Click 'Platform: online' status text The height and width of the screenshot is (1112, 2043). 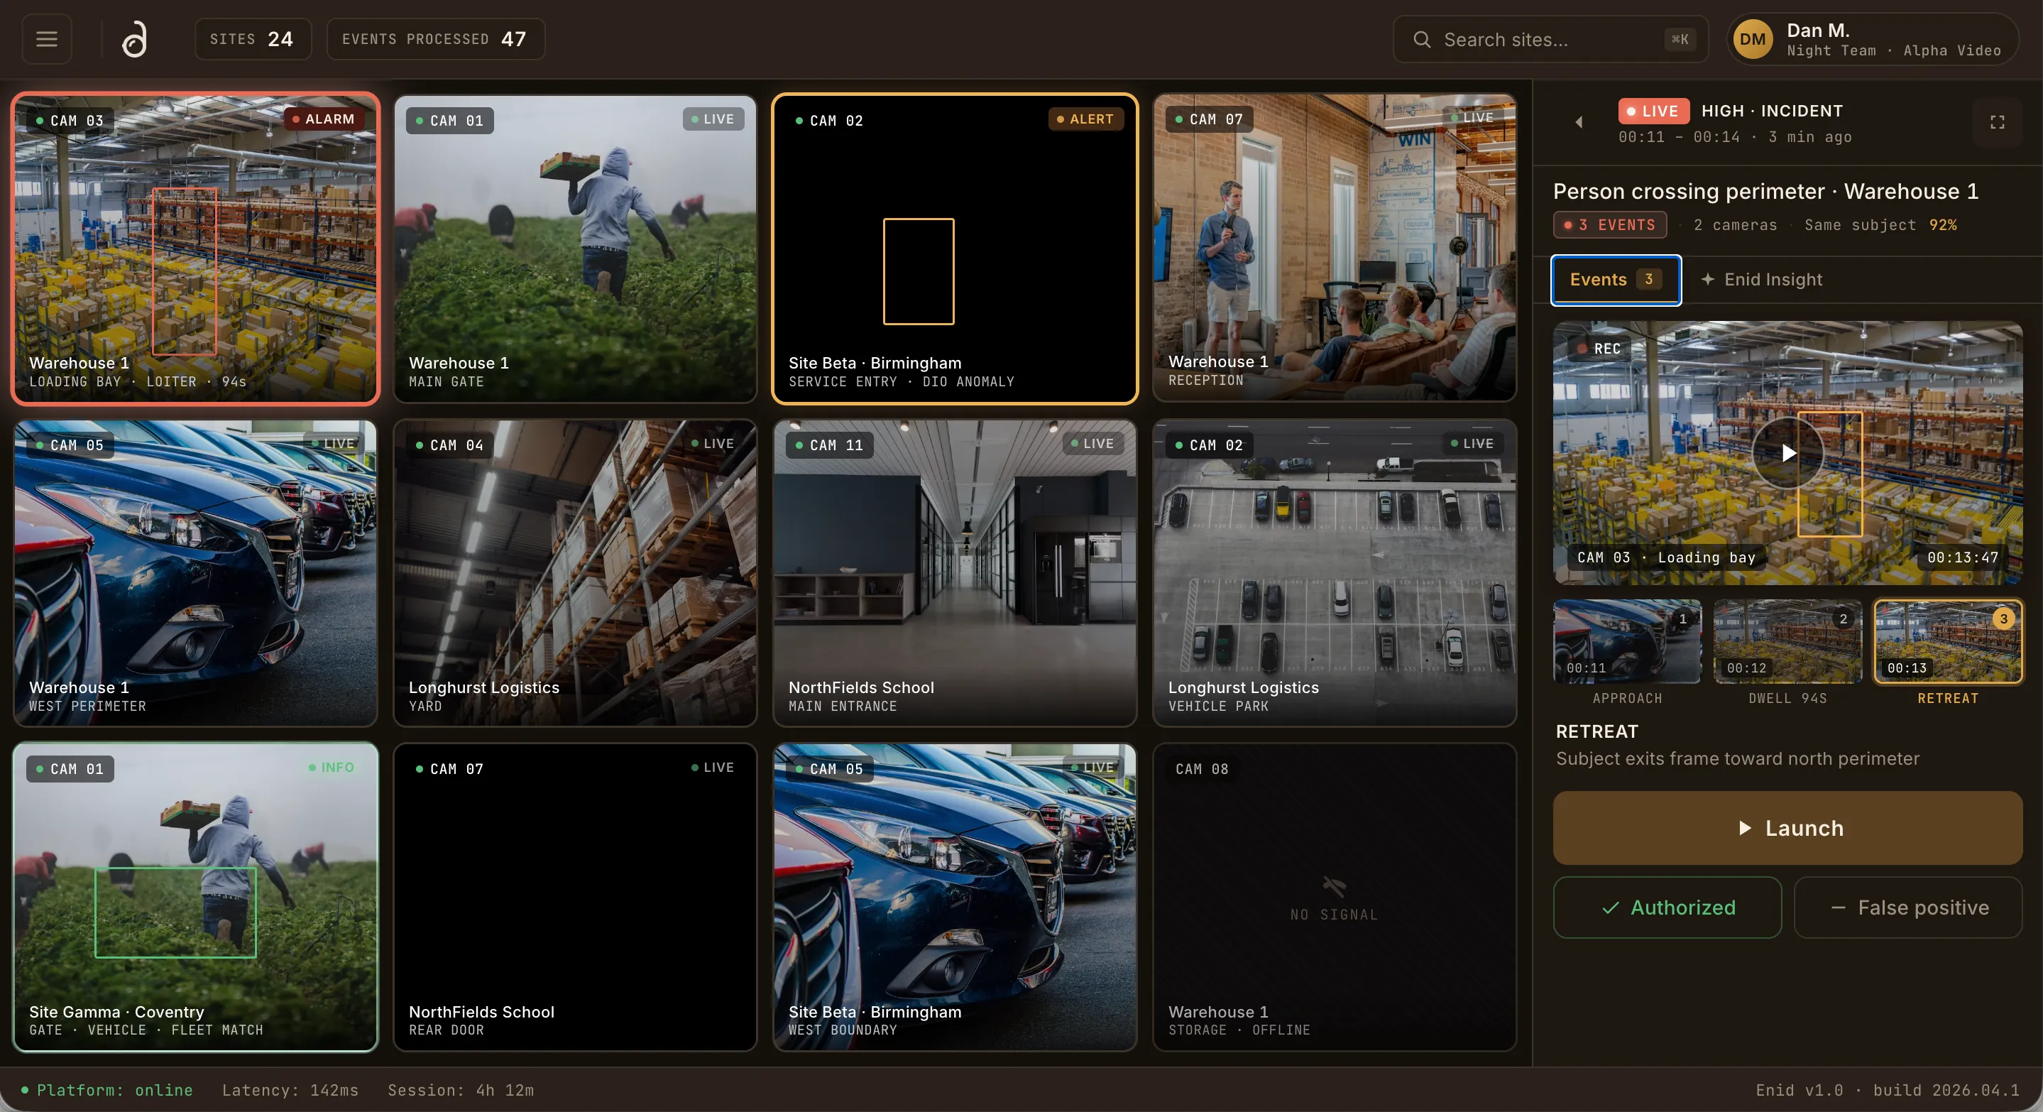pos(114,1090)
